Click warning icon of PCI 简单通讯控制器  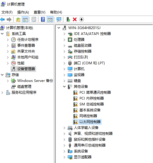point(76,93)
